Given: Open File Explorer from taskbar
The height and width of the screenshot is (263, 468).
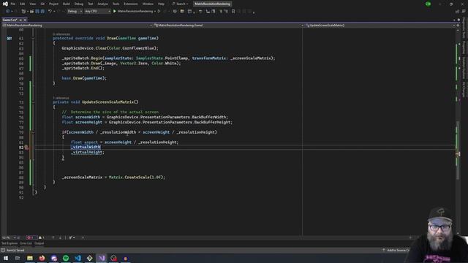Looking at the screenshot, I should tap(30, 258).
